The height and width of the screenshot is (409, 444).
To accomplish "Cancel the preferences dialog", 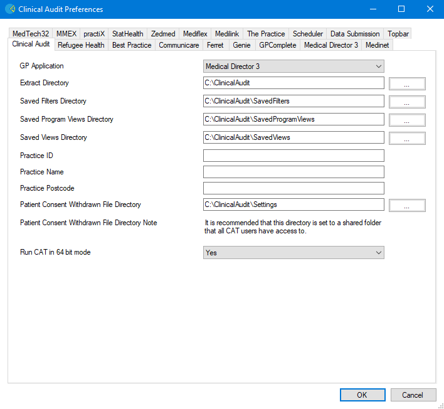I will tap(413, 395).
